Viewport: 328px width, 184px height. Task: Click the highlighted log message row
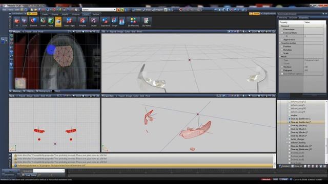143,166
